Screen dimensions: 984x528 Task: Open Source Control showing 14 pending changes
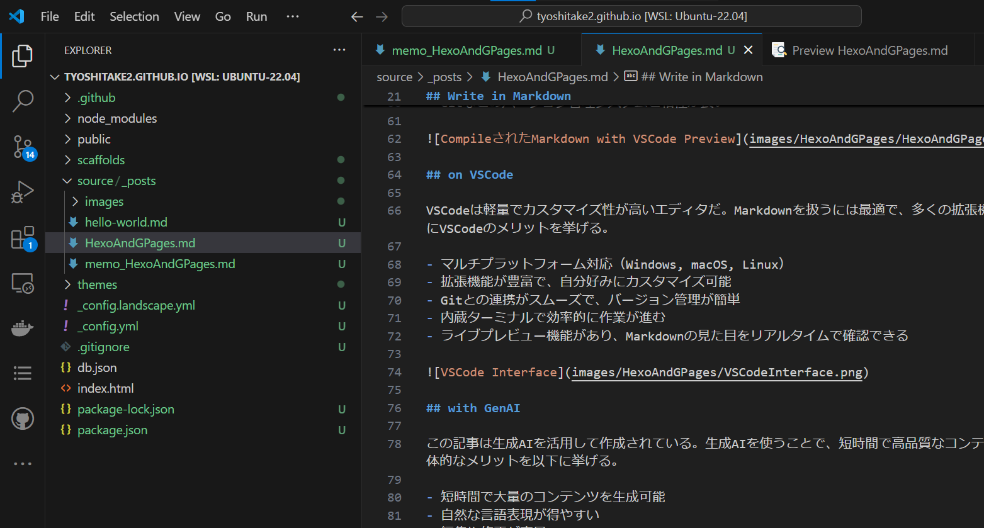pyautogui.click(x=22, y=147)
